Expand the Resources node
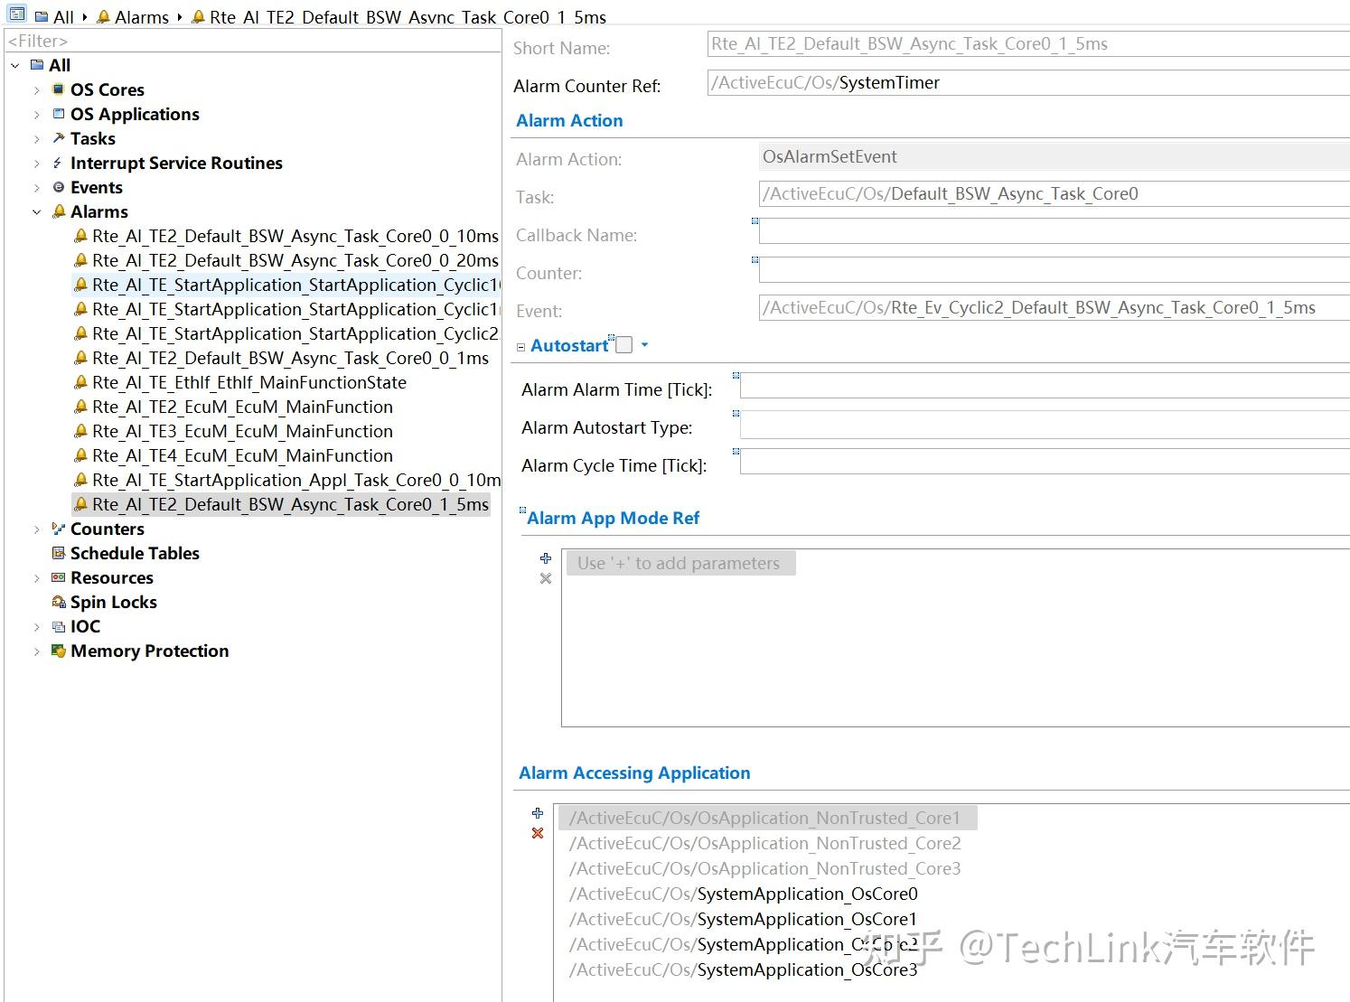The image size is (1350, 1002). click(x=37, y=577)
